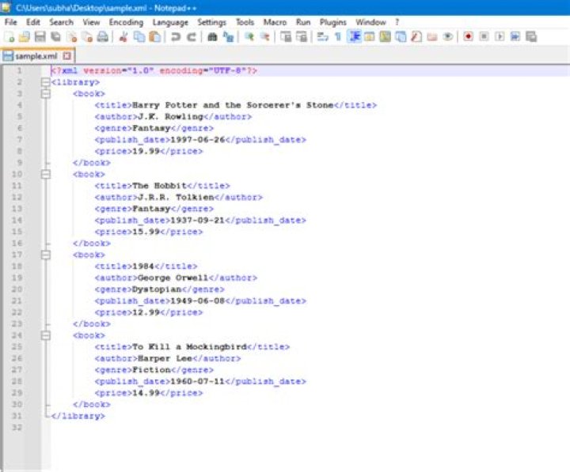This screenshot has height=472, width=570.
Task: Open the Document Map icon
Action: 385,36
